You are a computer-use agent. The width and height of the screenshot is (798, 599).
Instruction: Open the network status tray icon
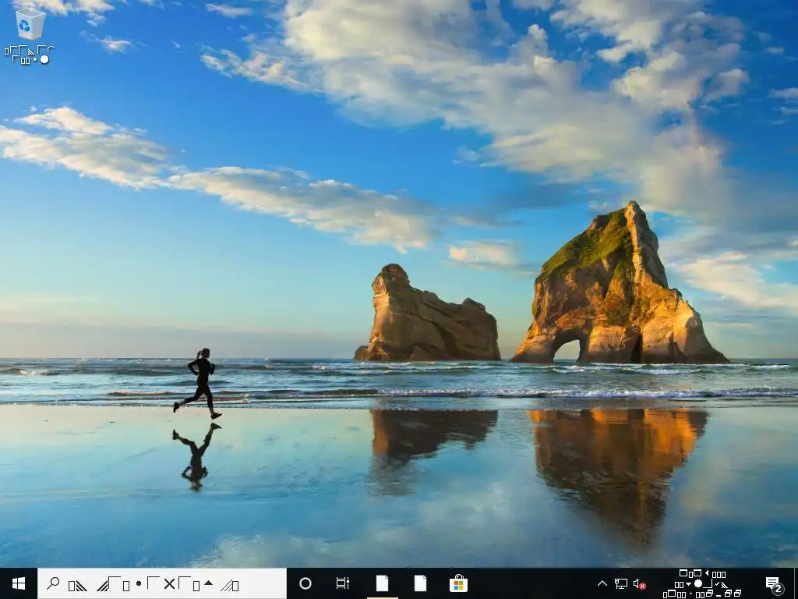click(x=621, y=583)
